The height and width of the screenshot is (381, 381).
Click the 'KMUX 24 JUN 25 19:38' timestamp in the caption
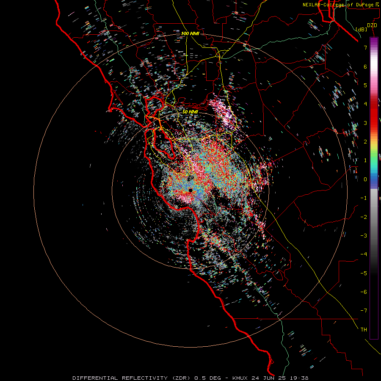pos(271,378)
